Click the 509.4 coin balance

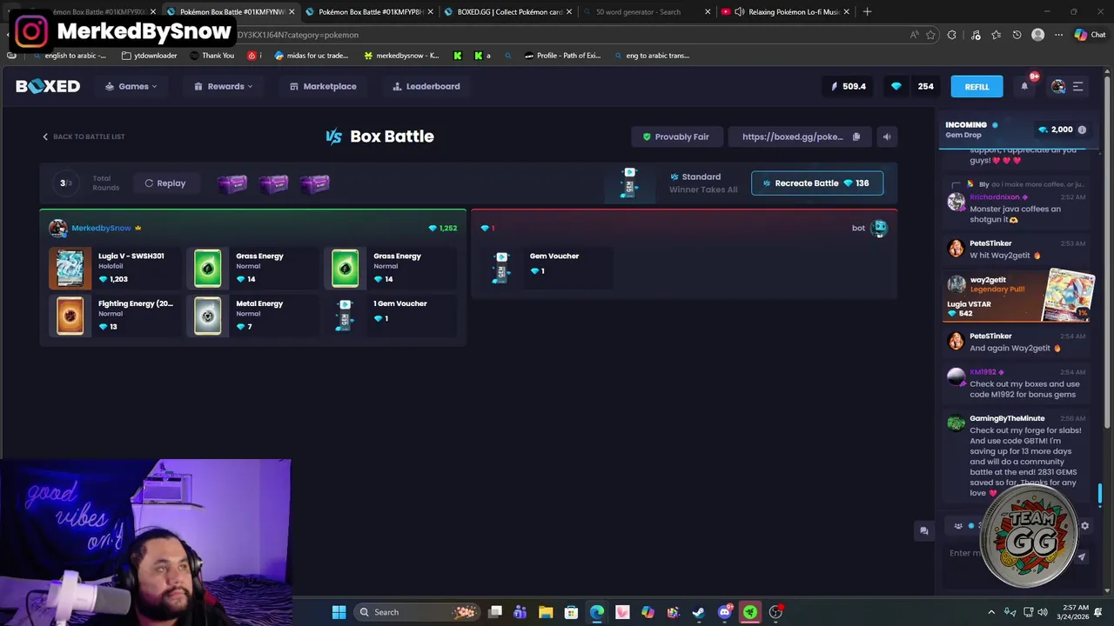pos(849,86)
